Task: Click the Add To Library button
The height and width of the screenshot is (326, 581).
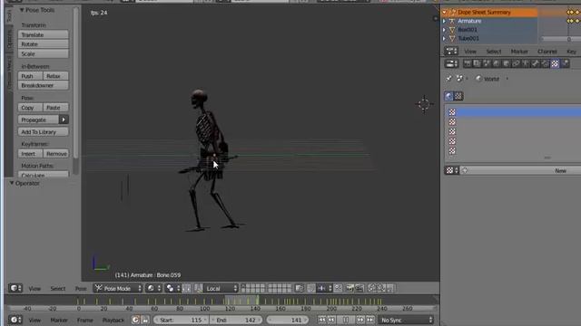Action: [43, 132]
